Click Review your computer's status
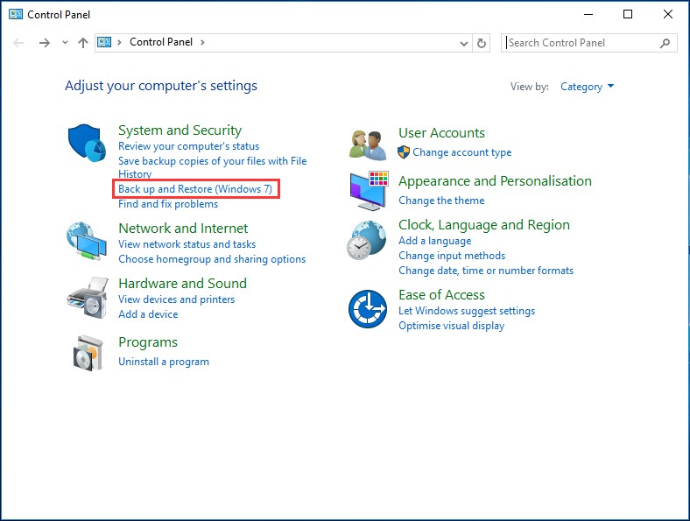This screenshot has width=690, height=521. click(x=188, y=146)
